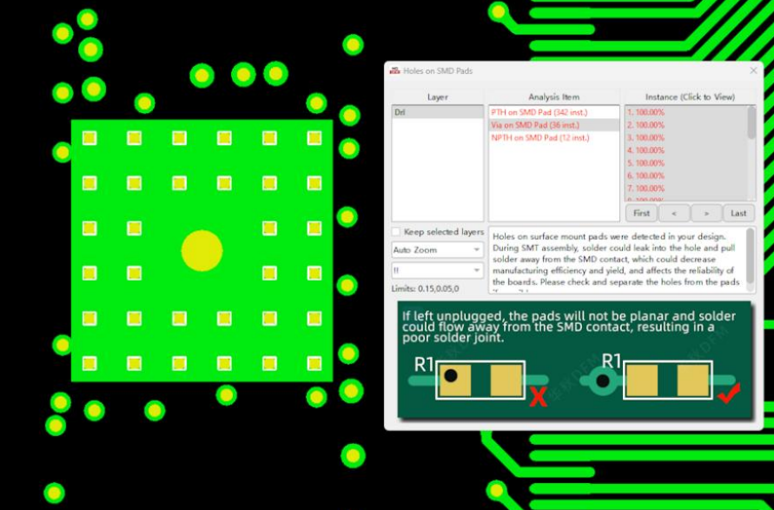
Task: Enable the Keep selected layers checkbox
Action: click(396, 232)
